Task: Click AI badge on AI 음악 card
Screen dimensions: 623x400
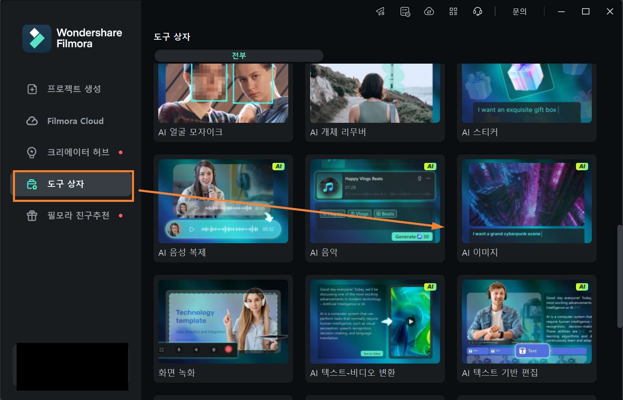Action: coord(430,167)
